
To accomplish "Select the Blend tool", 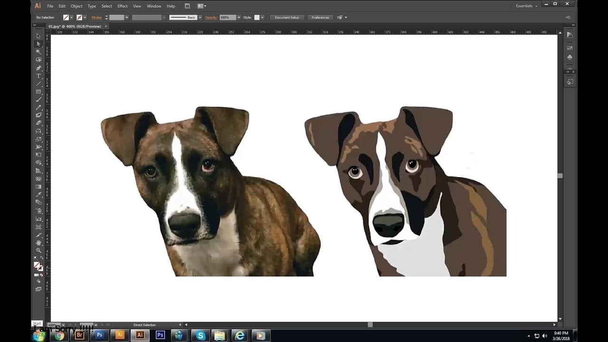I will tap(38, 202).
